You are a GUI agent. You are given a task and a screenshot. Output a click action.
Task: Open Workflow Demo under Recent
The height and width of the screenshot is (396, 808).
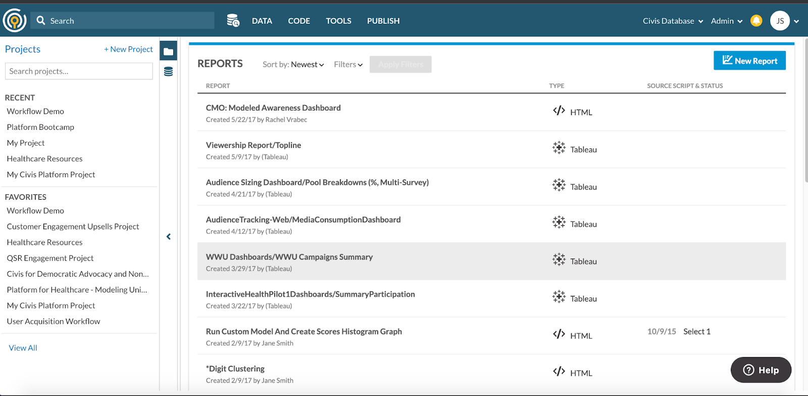pyautogui.click(x=35, y=111)
